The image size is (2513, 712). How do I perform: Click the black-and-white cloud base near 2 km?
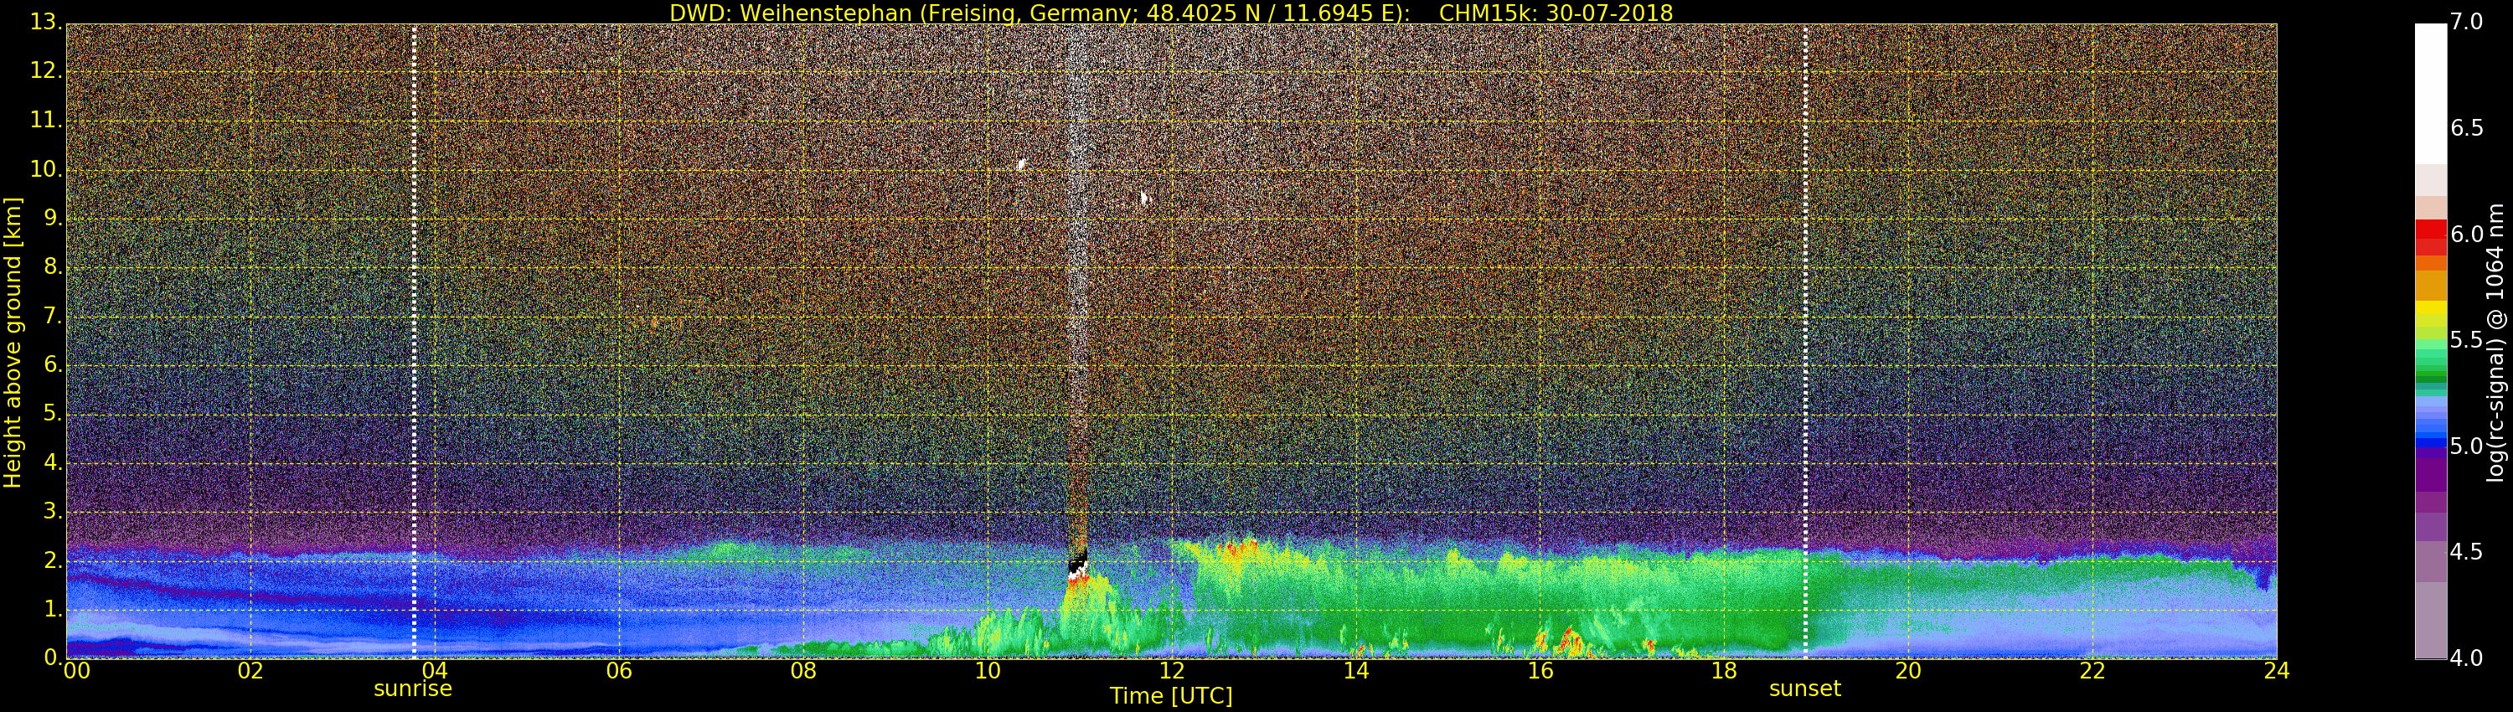pyautogui.click(x=1077, y=567)
